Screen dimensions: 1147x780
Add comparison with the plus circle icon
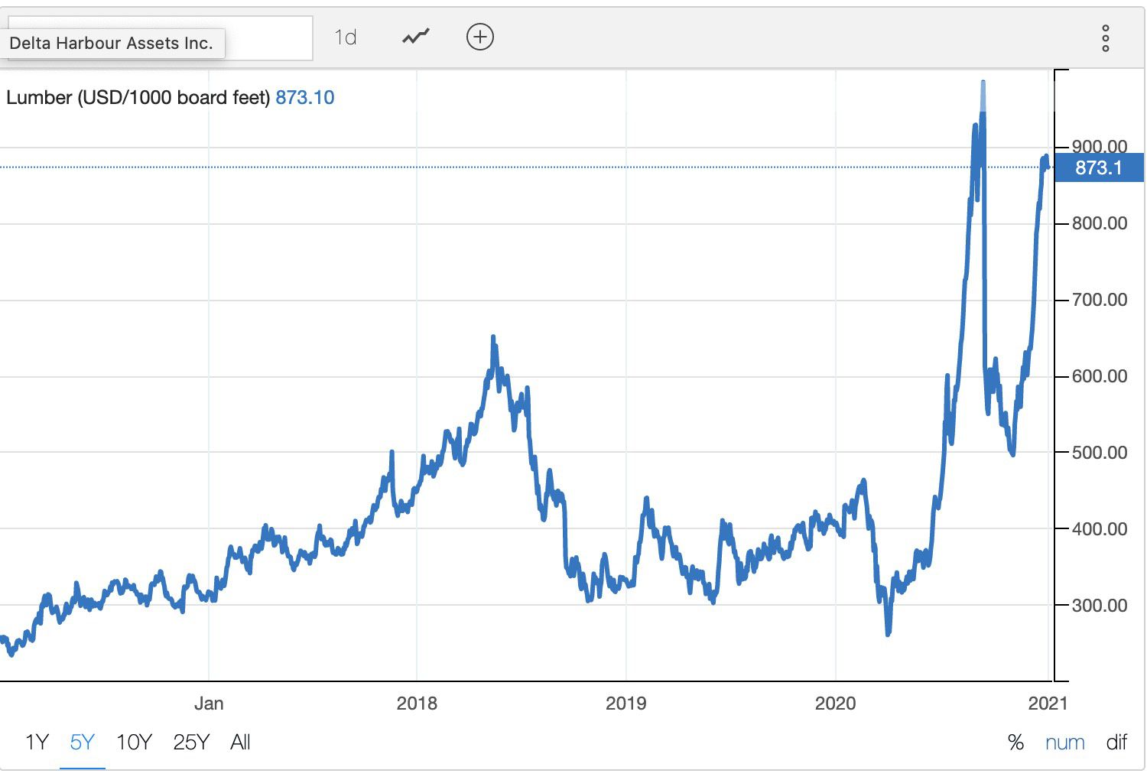coord(480,37)
